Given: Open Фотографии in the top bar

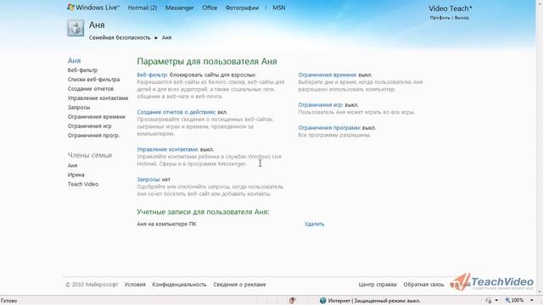Looking at the screenshot, I should pos(242,8).
